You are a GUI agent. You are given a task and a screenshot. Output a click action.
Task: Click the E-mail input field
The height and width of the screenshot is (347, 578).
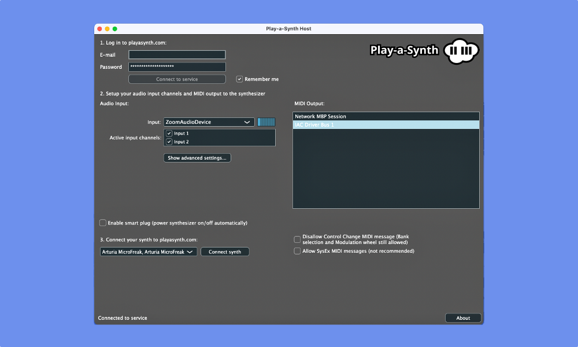point(177,54)
